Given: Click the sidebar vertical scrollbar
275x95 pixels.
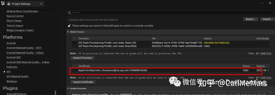Looking at the screenshot, I should tap(56, 92).
